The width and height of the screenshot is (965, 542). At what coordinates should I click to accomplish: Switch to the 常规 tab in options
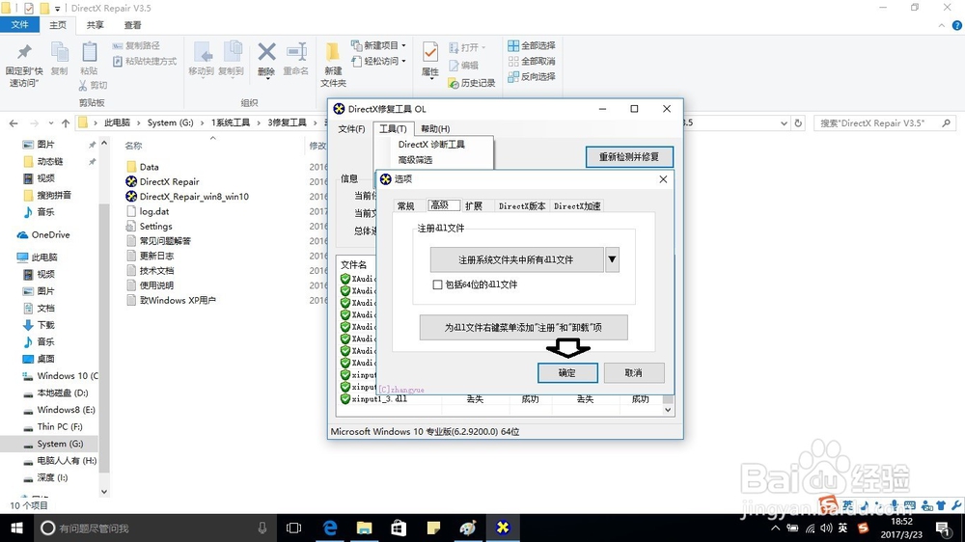click(405, 206)
